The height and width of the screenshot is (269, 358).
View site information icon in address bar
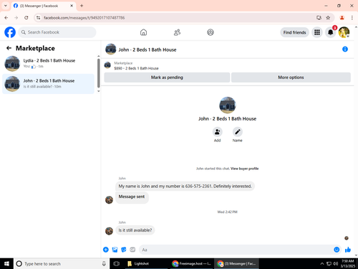tap(39, 18)
